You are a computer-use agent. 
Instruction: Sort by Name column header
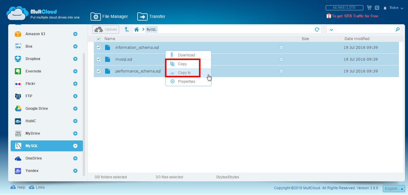pos(110,39)
